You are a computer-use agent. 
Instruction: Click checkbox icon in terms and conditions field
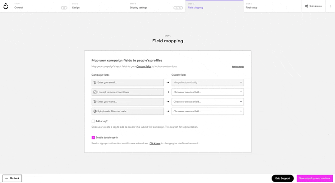click(95, 92)
